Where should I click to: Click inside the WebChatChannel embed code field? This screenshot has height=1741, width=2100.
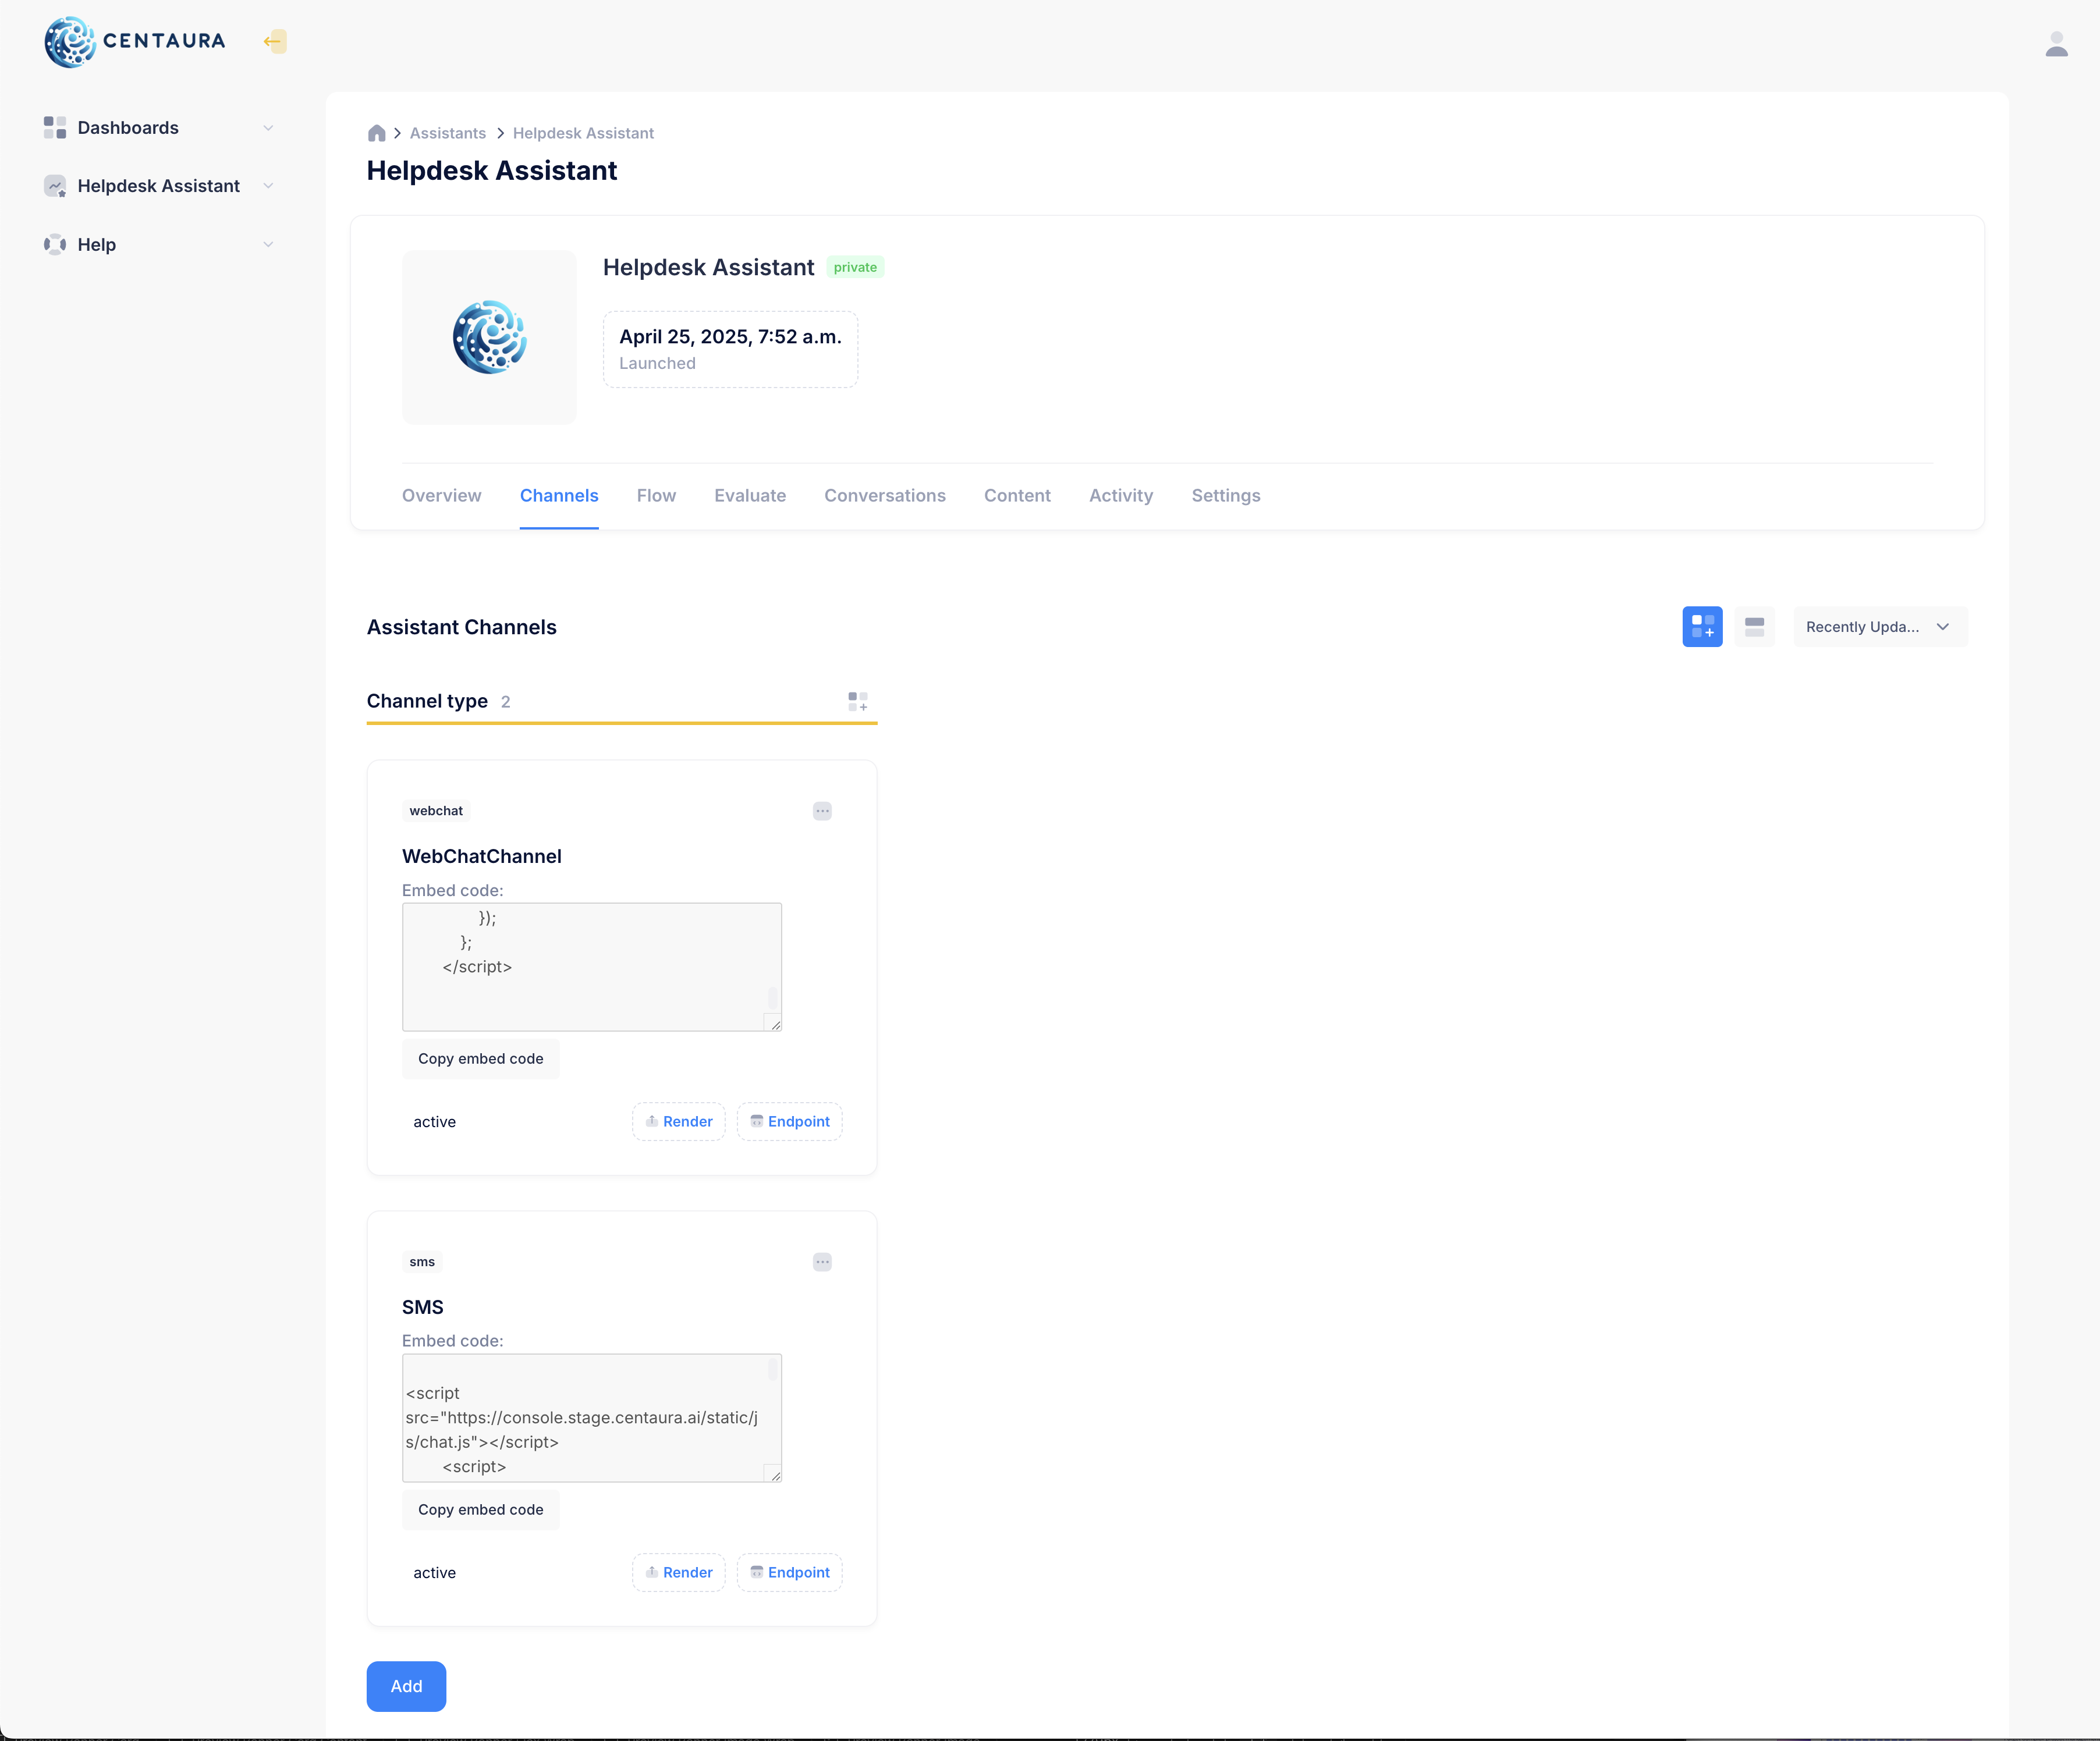591,966
